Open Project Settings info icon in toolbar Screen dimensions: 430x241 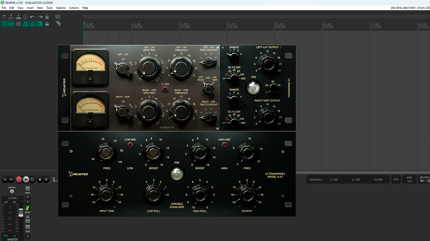pyautogui.click(x=25, y=17)
